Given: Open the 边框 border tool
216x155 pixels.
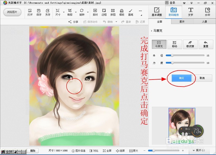Looking at the screenshot, I should [104, 12].
